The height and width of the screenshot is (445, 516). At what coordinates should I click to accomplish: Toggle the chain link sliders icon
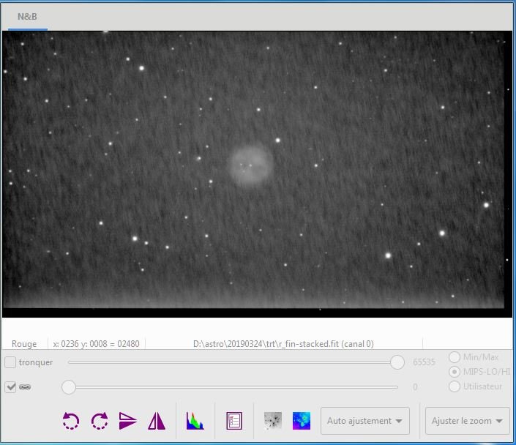point(25,386)
